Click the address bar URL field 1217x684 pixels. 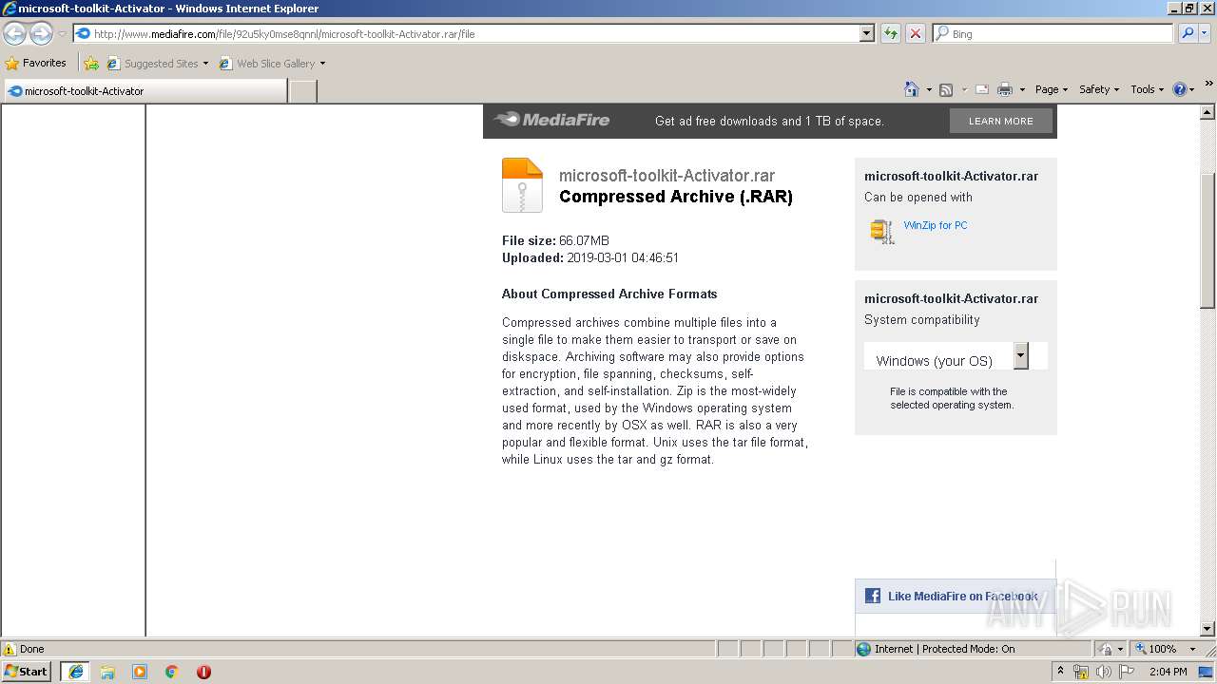(466, 34)
